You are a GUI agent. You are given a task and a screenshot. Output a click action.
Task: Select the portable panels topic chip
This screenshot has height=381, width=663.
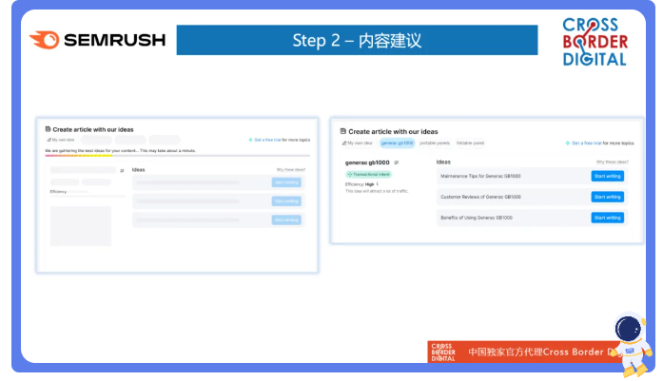[435, 143]
